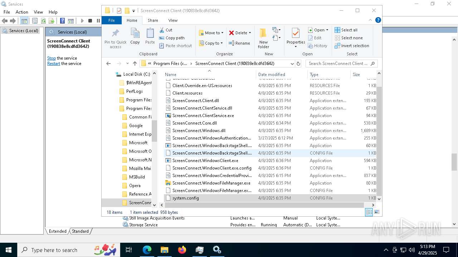Image resolution: width=458 pixels, height=257 pixels.
Task: Expand the Open dropdown arrow
Action: point(327,30)
